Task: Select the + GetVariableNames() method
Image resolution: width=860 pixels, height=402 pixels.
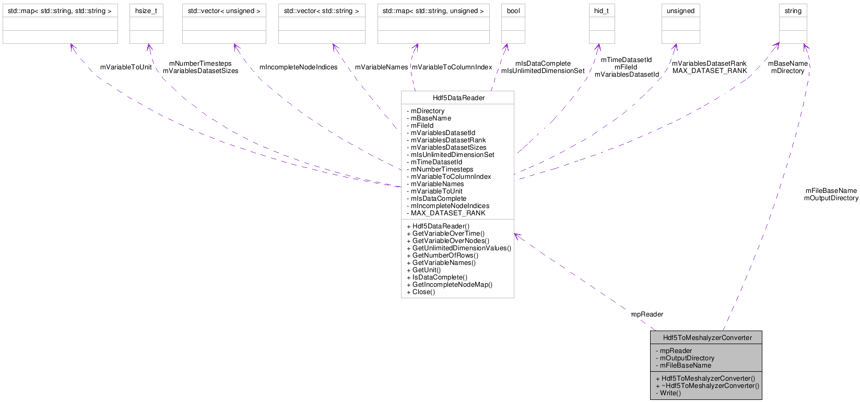Action: pyautogui.click(x=441, y=263)
